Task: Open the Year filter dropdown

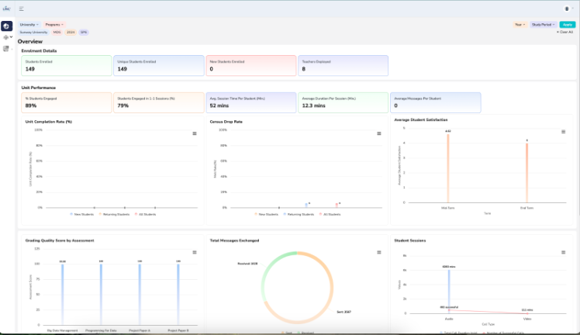Action: (x=520, y=24)
